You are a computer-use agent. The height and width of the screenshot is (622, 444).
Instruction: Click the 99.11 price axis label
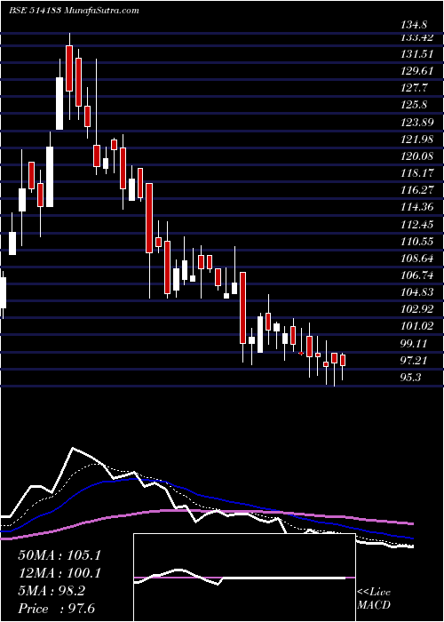click(415, 343)
